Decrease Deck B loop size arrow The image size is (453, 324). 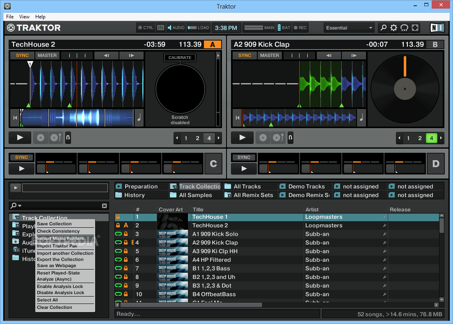tap(400, 138)
